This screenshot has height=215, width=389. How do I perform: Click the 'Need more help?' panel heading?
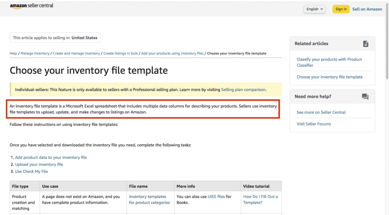pyautogui.click(x=313, y=96)
